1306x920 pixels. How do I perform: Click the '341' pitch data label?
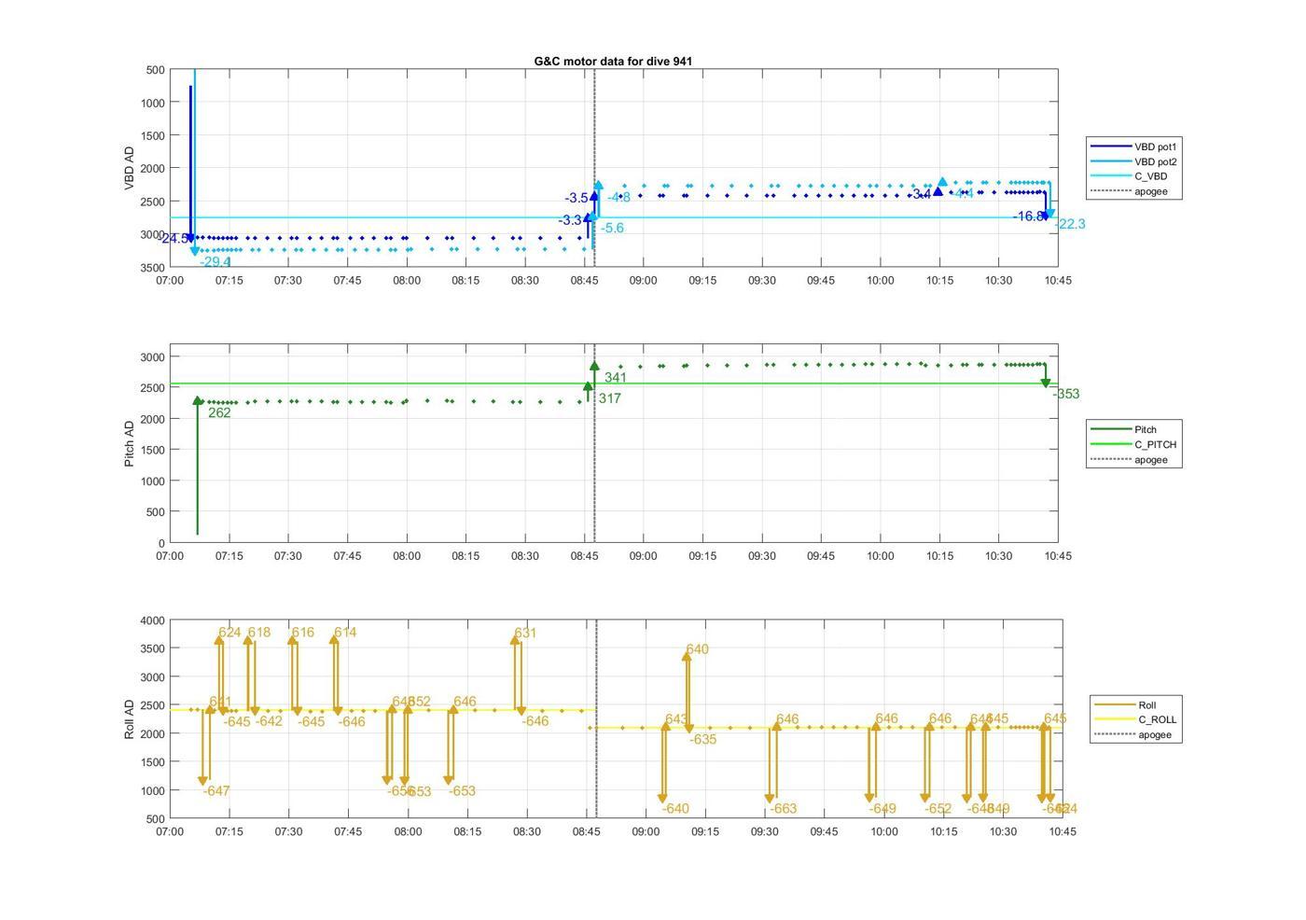coord(616,378)
